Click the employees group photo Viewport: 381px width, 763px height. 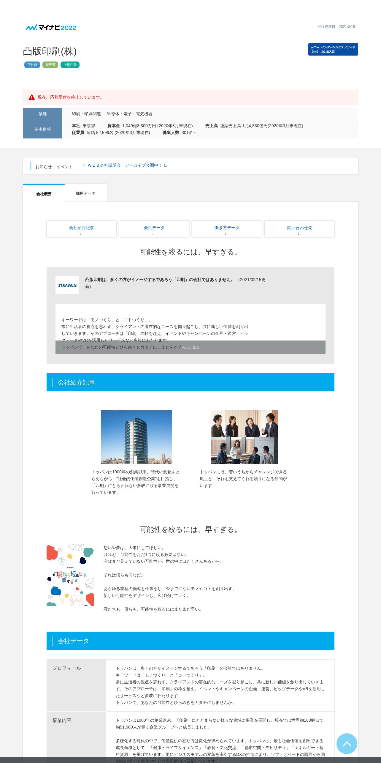coord(245,437)
